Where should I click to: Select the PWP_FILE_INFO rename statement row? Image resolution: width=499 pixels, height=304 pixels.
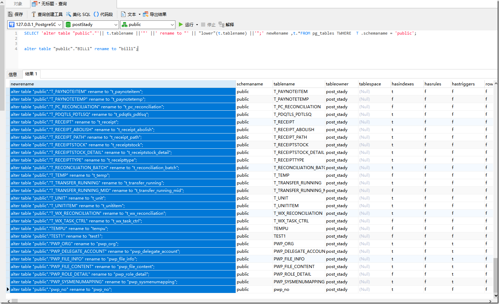[123, 259]
